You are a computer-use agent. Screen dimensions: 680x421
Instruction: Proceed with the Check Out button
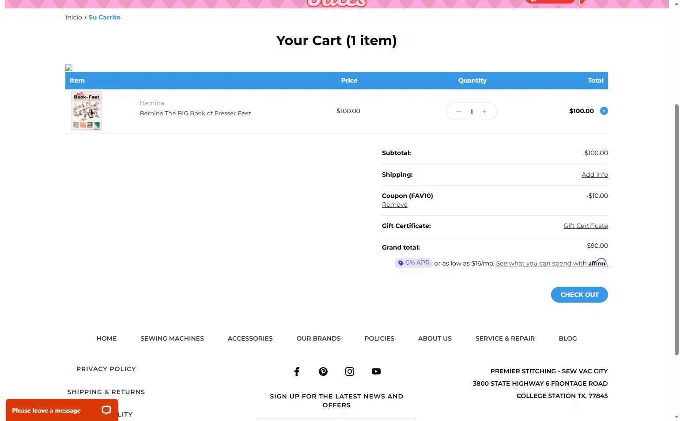pyautogui.click(x=579, y=295)
